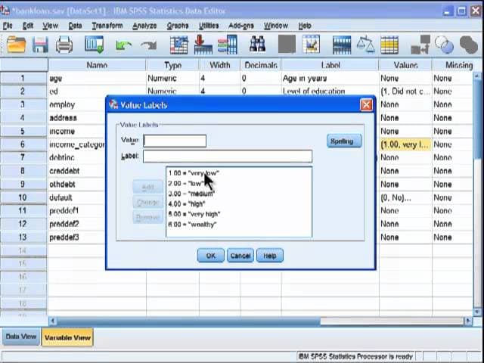Open the Add-ons menu

coord(241,26)
